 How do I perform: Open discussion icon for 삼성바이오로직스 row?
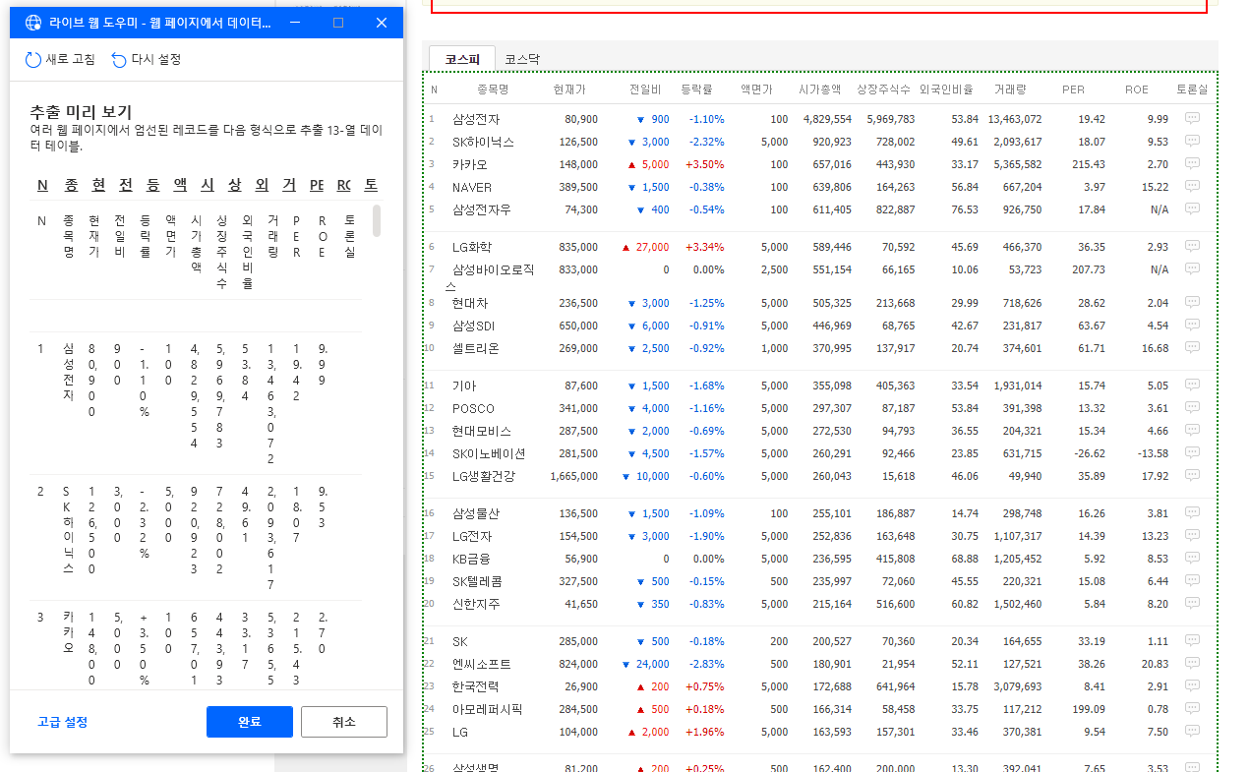(x=1192, y=268)
